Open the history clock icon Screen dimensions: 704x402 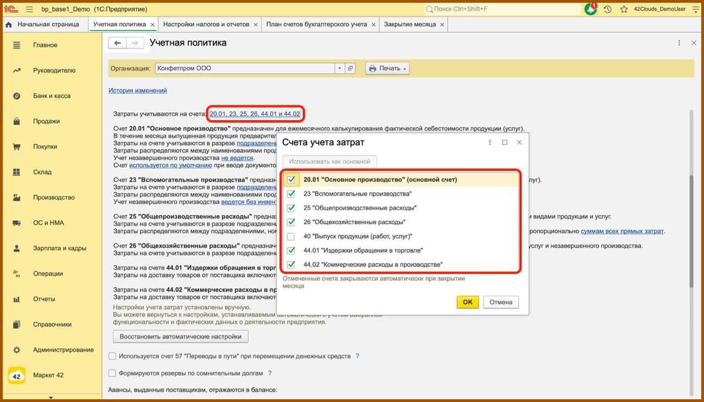[x=608, y=9]
